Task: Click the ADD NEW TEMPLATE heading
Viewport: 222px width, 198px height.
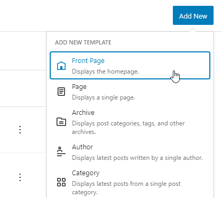Action: 83,42
